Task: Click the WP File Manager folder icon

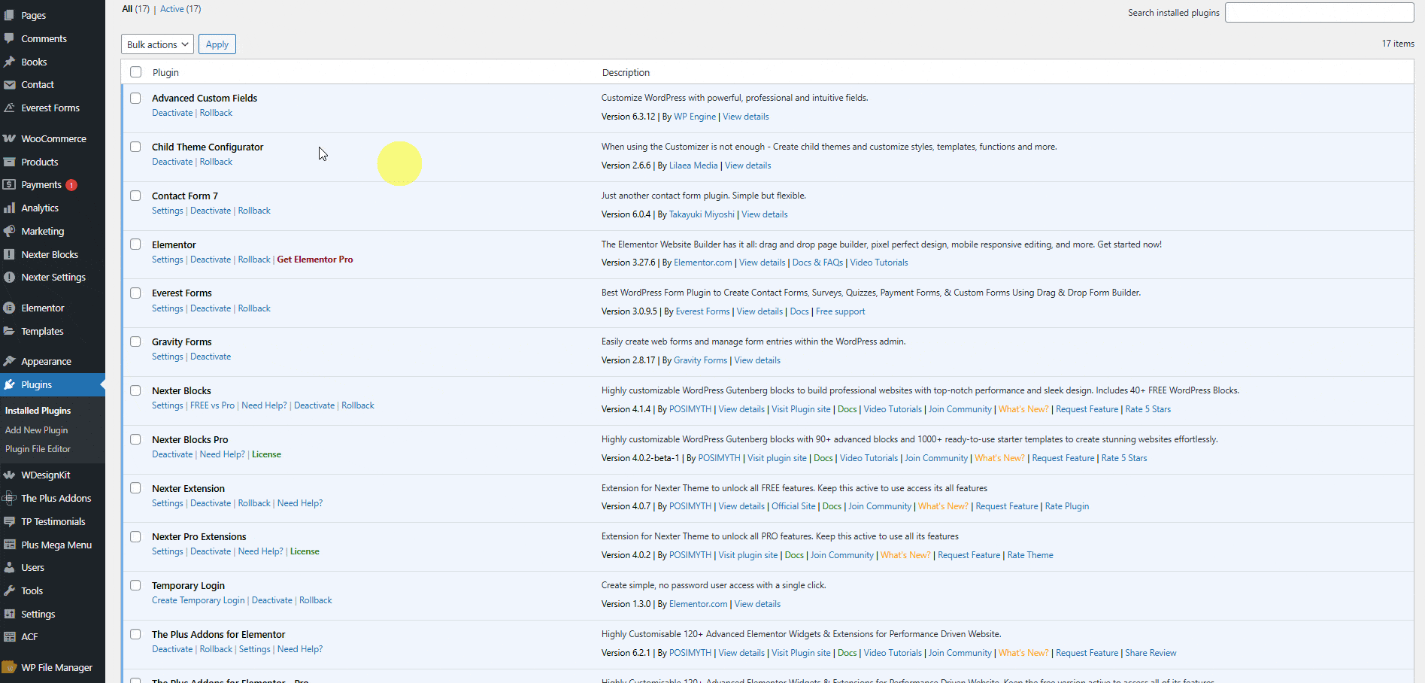Action: [x=9, y=668]
